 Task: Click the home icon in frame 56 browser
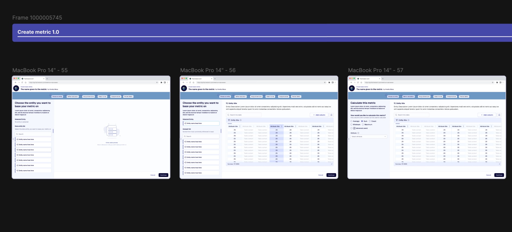tap(193, 82)
